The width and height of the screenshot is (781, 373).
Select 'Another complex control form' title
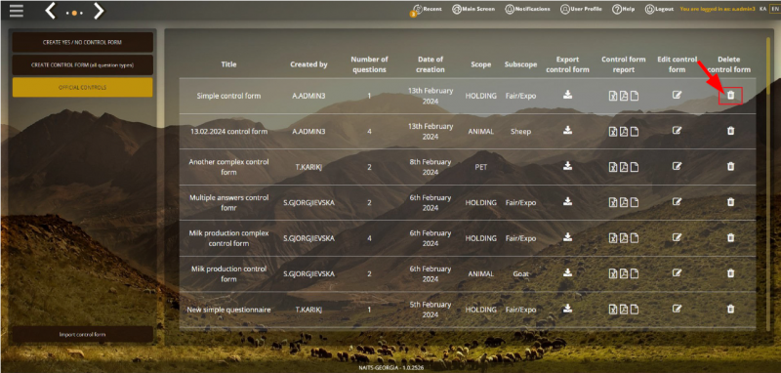point(228,167)
